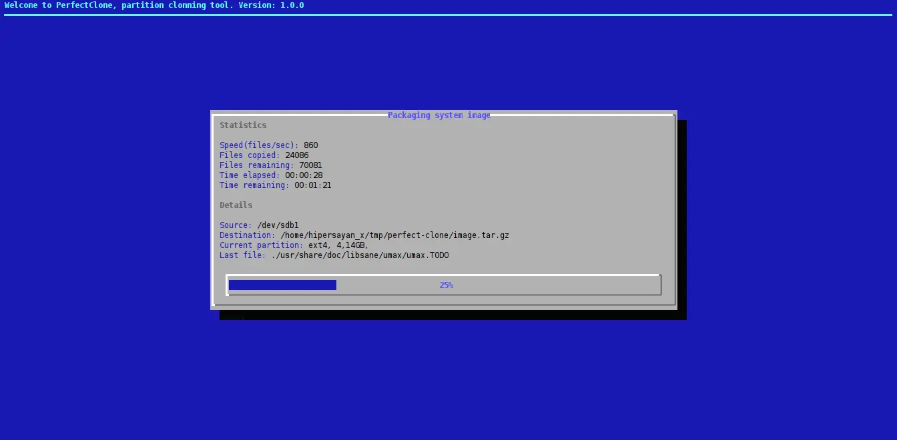
Task: Click the Source path /dev/sdb1
Action: point(278,225)
